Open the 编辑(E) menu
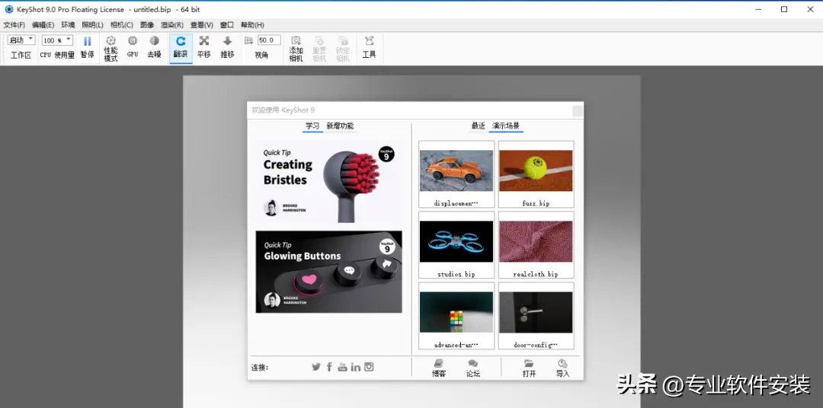The width and height of the screenshot is (823, 408). coord(43,25)
